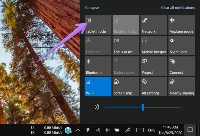Open the Project display tile
The width and height of the screenshot is (200, 136).
[154, 66]
